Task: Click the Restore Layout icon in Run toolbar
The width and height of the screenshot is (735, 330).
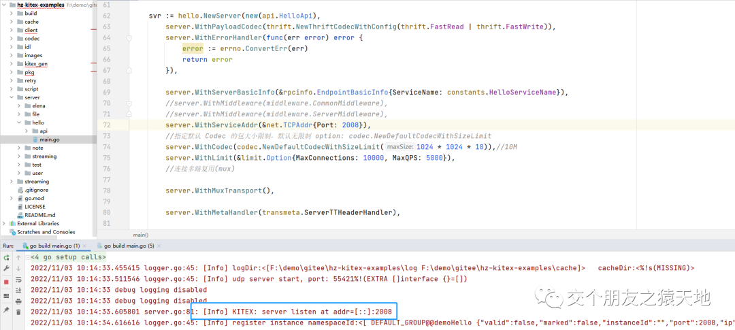Action: tap(7, 296)
